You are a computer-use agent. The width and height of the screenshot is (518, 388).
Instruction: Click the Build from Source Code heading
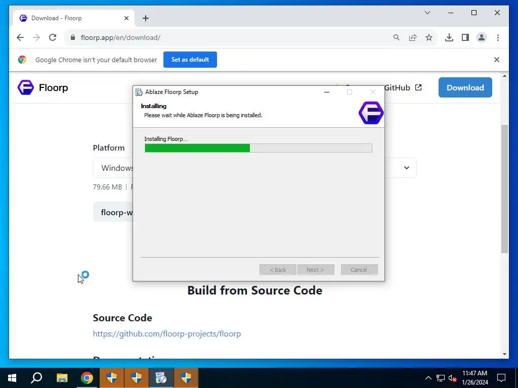click(255, 290)
